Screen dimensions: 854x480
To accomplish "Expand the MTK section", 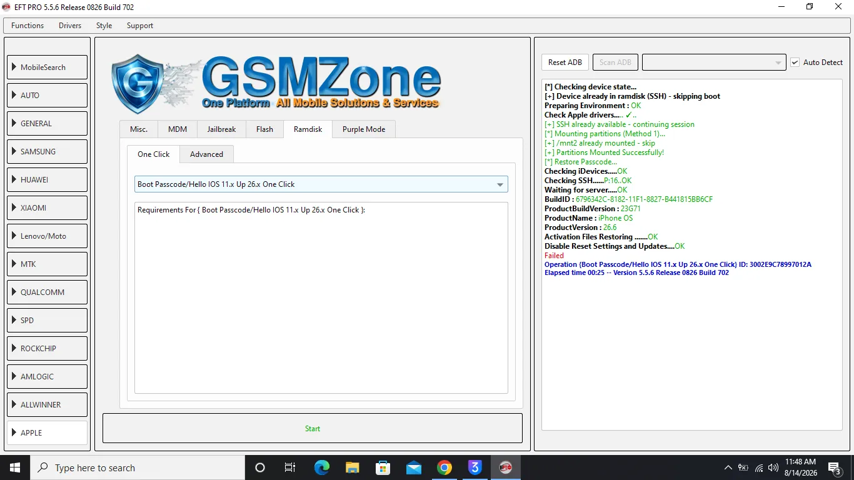I will pos(48,264).
